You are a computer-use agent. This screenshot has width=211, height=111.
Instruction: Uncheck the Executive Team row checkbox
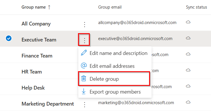coord(9,38)
